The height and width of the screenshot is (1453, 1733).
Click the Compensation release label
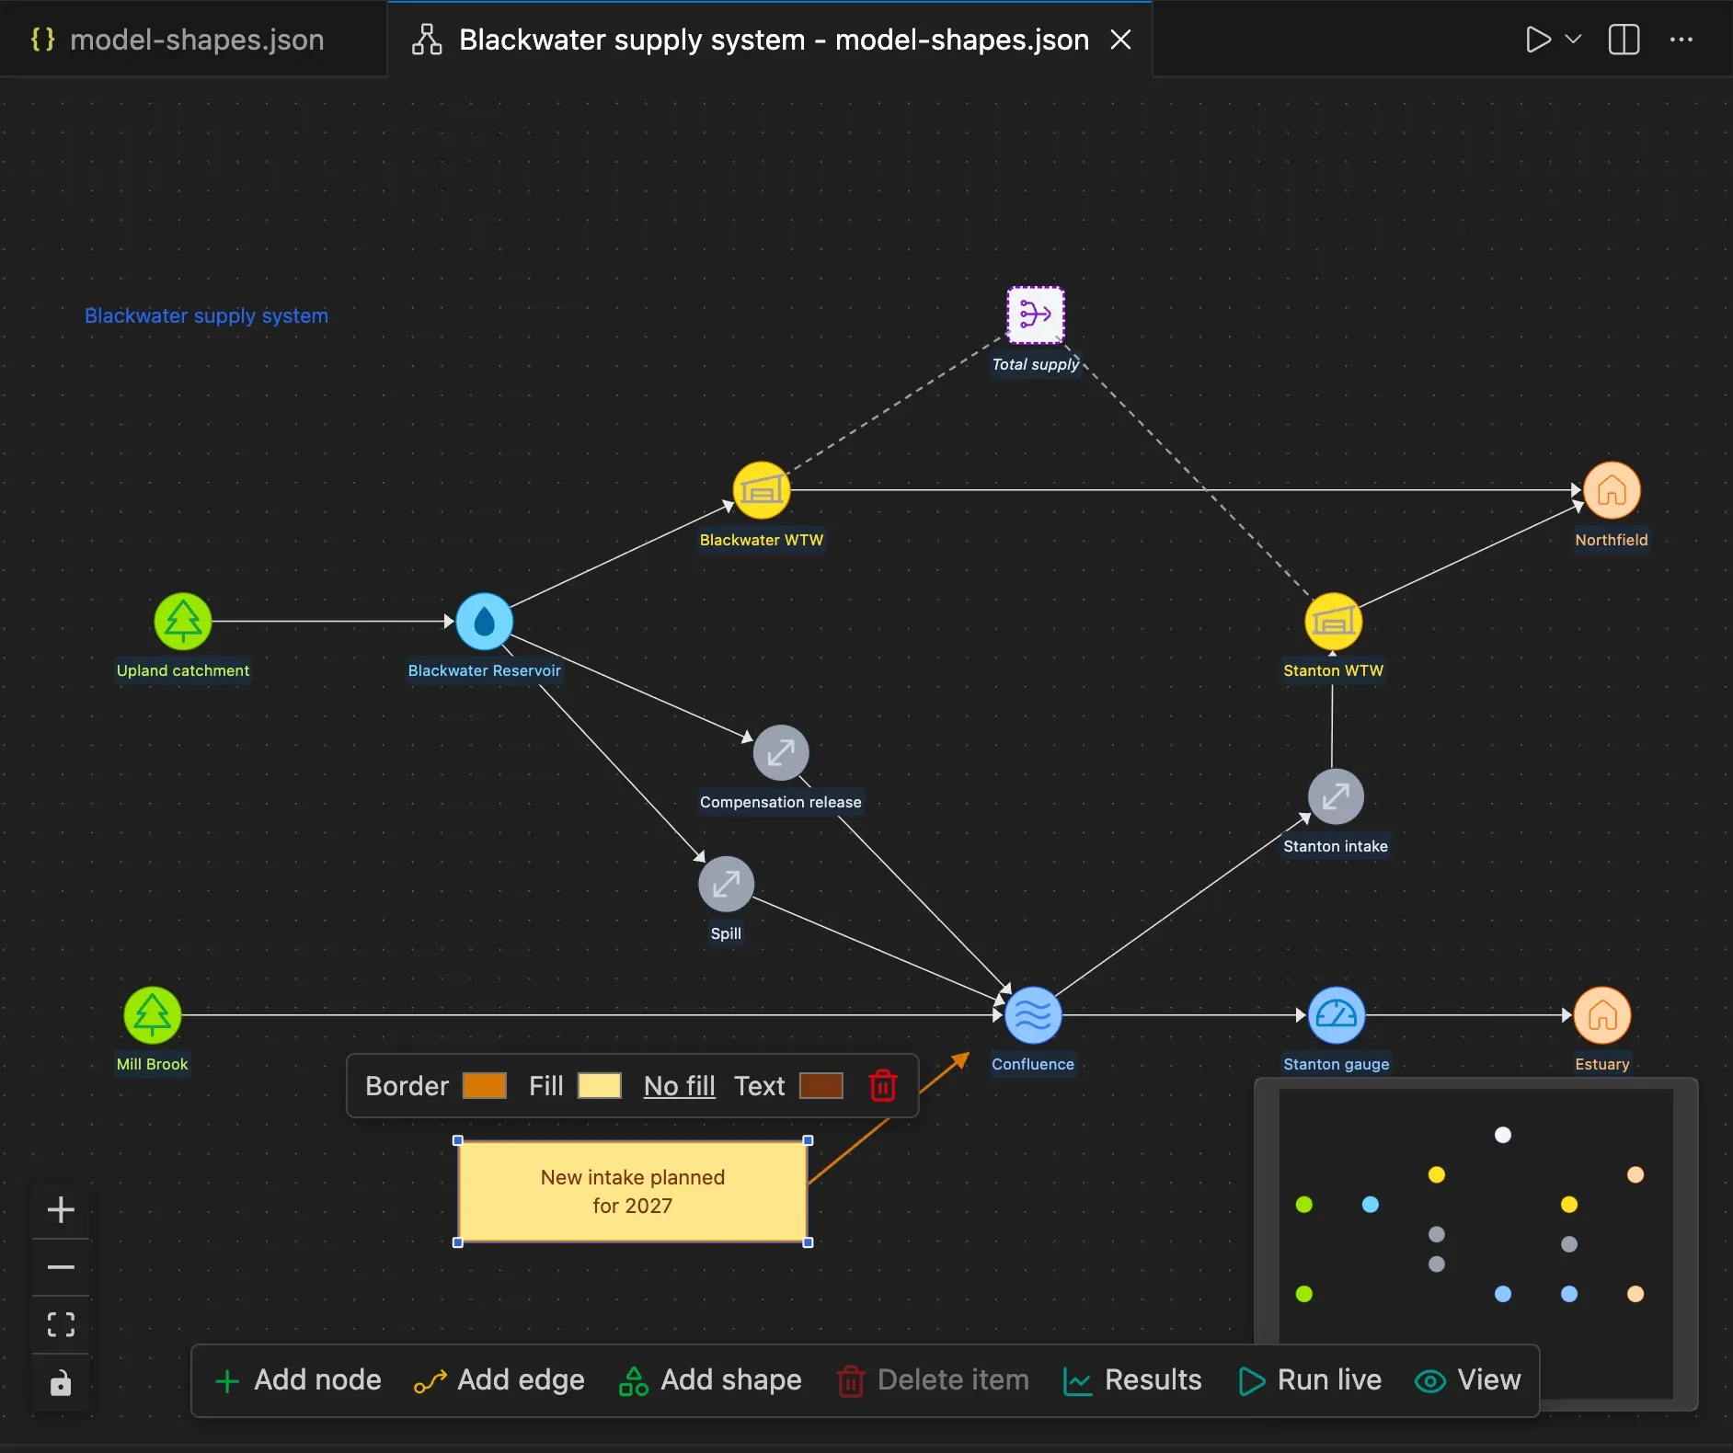[x=781, y=802]
